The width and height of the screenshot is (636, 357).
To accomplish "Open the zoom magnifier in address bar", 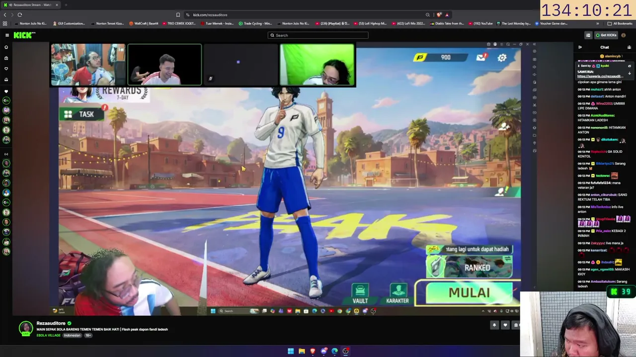I will coord(427,15).
